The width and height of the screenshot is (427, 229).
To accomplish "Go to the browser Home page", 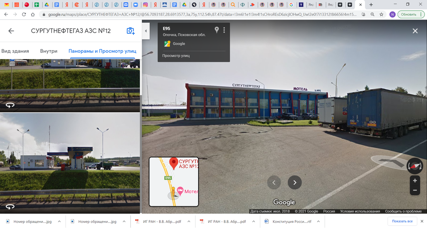I will [33, 15].
